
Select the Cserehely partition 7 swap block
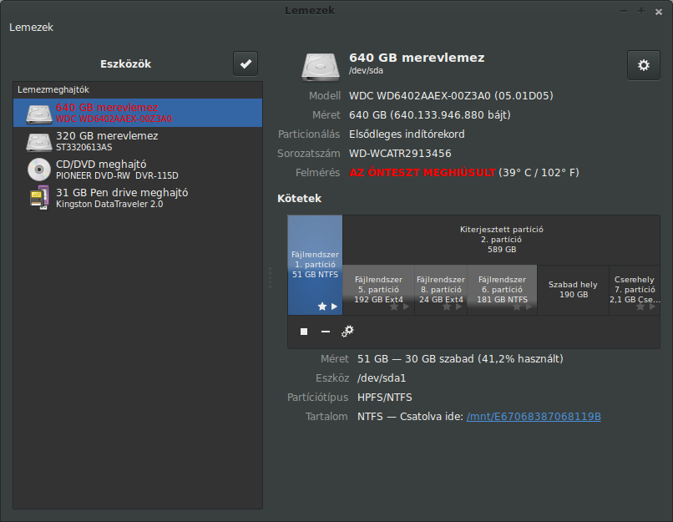635,290
